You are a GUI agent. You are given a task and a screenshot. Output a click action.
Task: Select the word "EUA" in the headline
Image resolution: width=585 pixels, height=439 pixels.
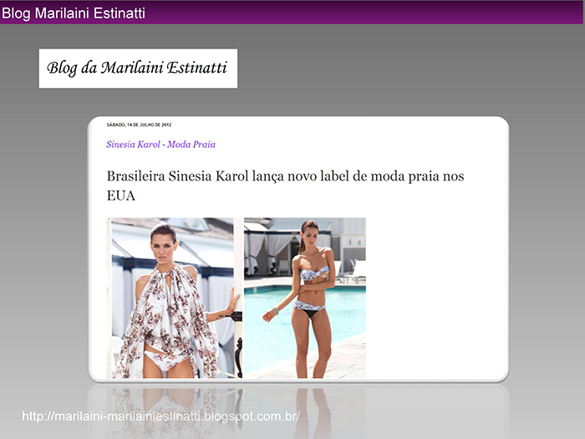[x=121, y=196]
